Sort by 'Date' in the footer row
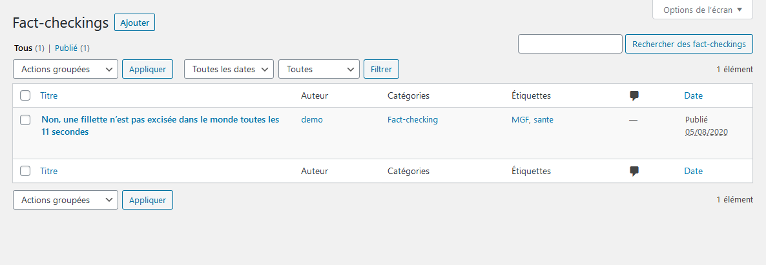The height and width of the screenshot is (265, 766). click(693, 171)
